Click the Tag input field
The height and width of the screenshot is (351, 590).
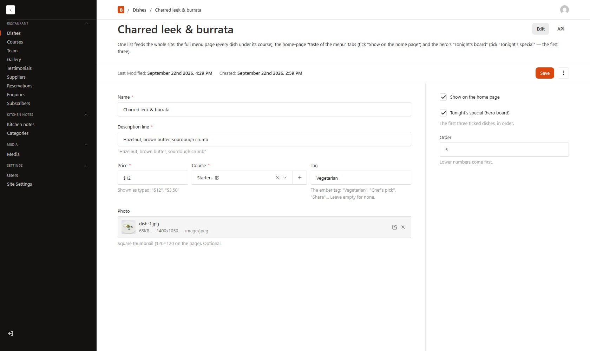(361, 178)
